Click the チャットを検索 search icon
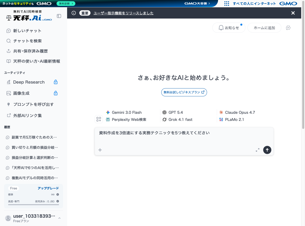Screen dimensions: 305x226 click(x=9, y=41)
